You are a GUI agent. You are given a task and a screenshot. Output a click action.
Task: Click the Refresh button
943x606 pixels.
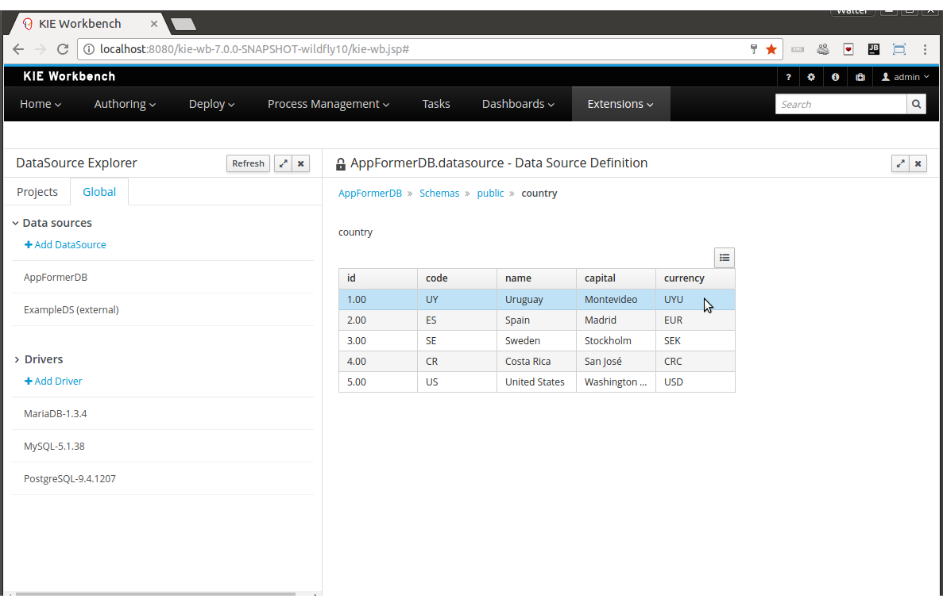tap(248, 163)
